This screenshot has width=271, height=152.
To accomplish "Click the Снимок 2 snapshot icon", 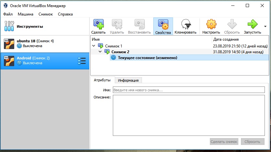I will (107, 52).
